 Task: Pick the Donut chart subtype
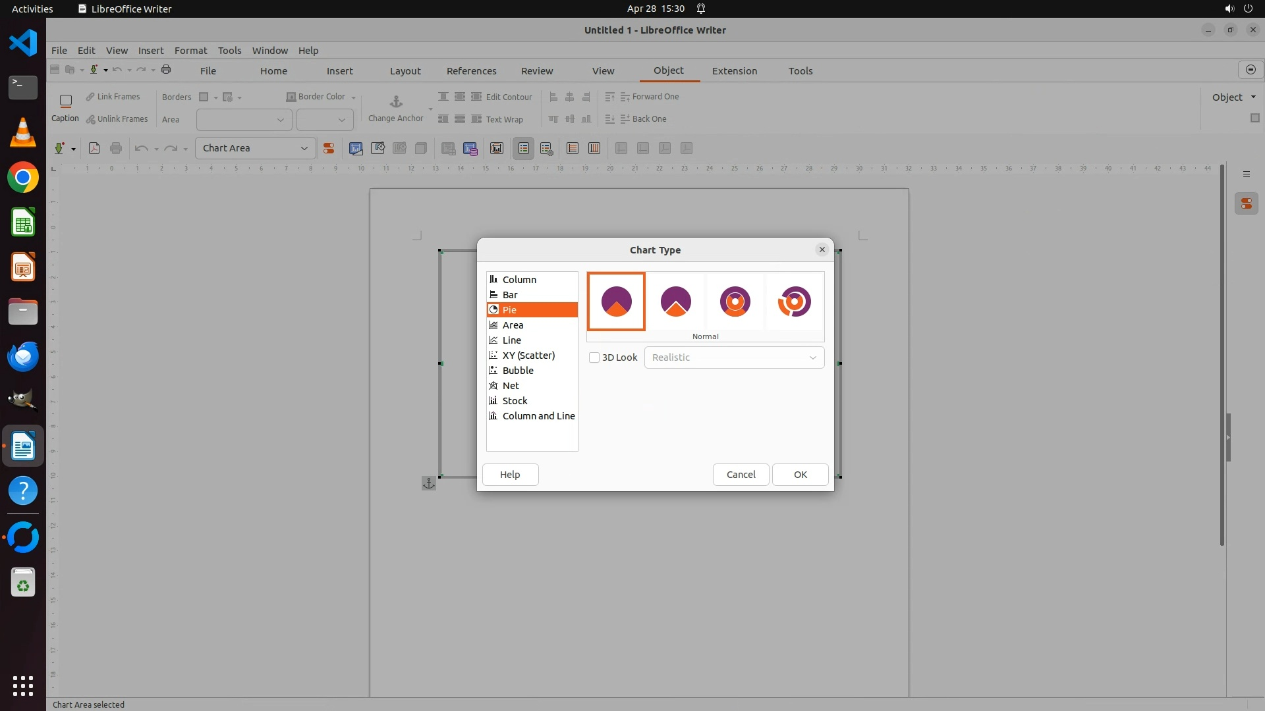tap(735, 302)
